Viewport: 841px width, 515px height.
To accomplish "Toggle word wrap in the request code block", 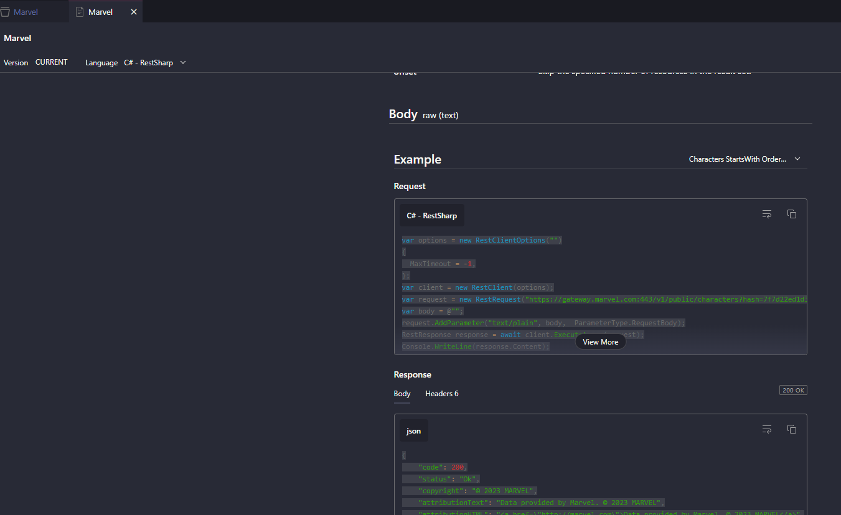I will tap(767, 214).
